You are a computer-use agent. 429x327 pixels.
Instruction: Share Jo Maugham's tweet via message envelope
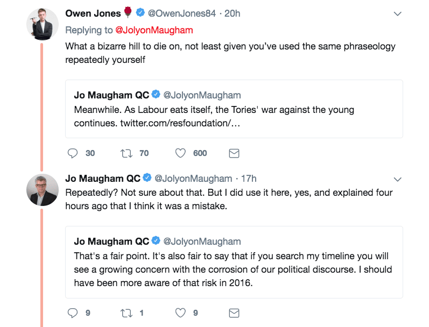click(234, 313)
